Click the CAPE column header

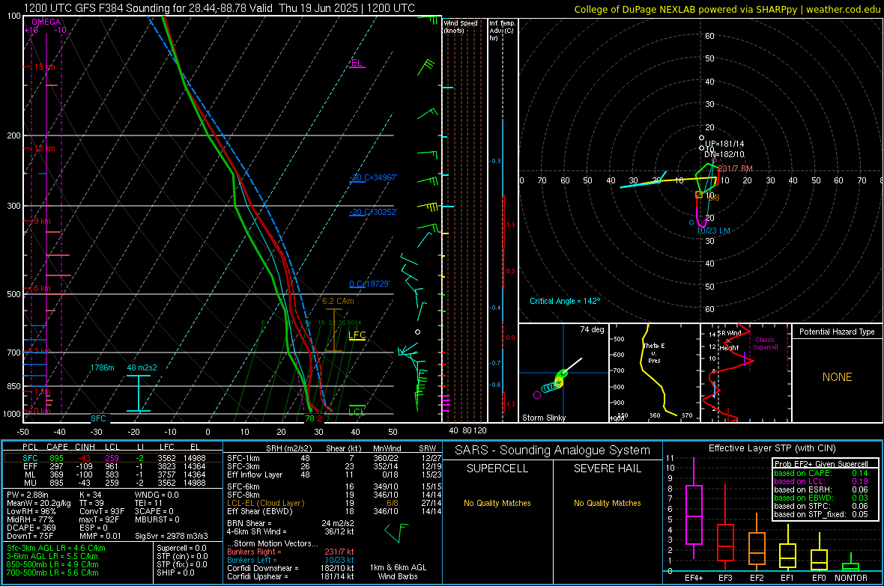pyautogui.click(x=57, y=447)
